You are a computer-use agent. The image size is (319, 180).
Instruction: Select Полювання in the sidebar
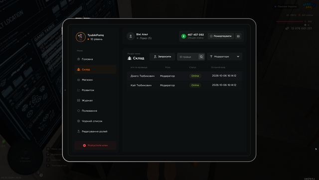point(95,111)
